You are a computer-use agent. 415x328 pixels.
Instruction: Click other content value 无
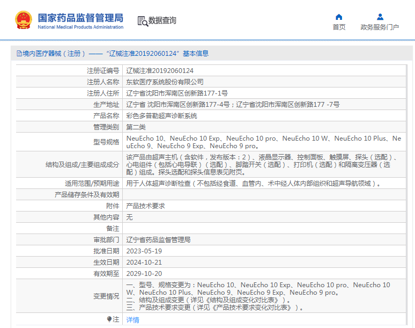(x=129, y=217)
